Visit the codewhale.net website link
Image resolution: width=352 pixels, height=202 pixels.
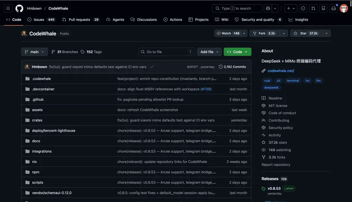click(x=281, y=71)
